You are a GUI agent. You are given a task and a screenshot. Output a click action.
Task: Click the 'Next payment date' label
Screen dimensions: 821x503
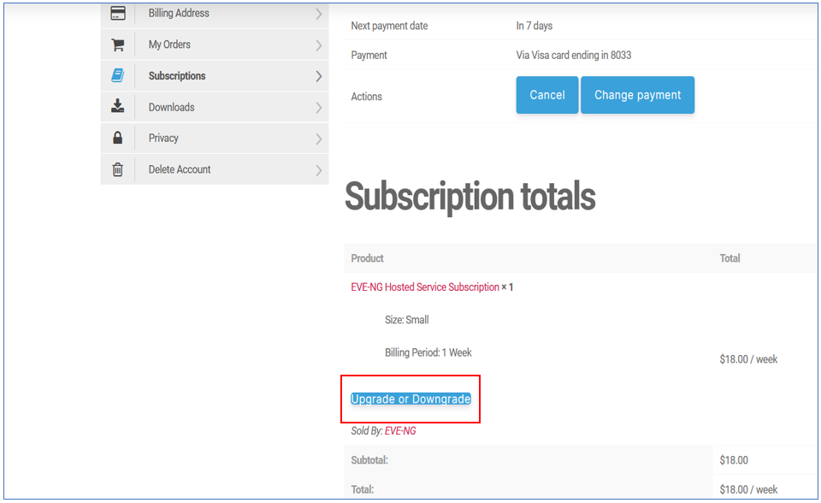pyautogui.click(x=389, y=26)
